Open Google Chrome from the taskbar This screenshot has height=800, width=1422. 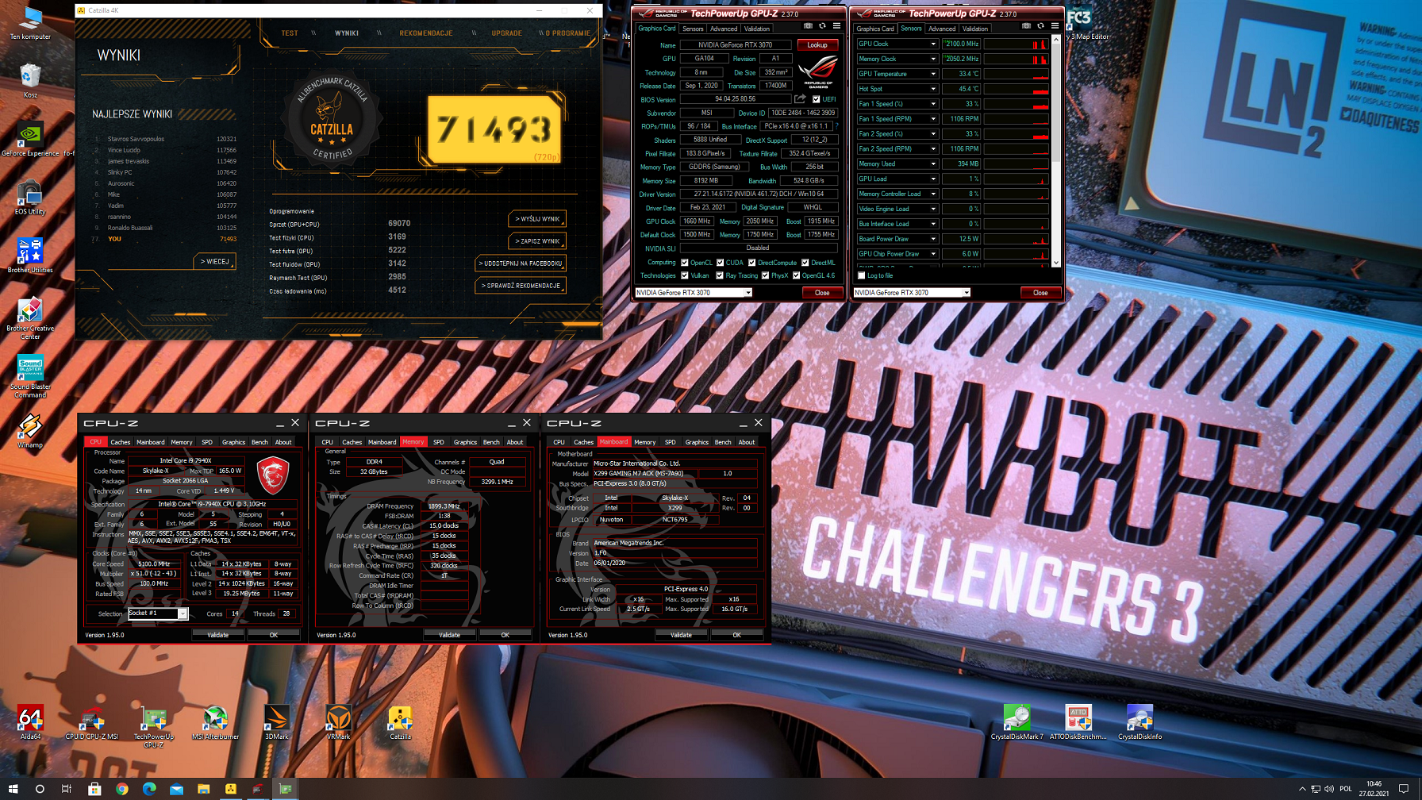tap(121, 789)
